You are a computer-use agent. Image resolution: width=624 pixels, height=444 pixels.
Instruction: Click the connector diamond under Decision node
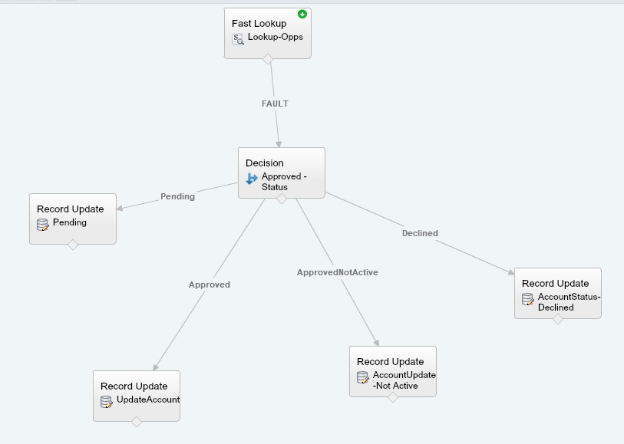[282, 199]
